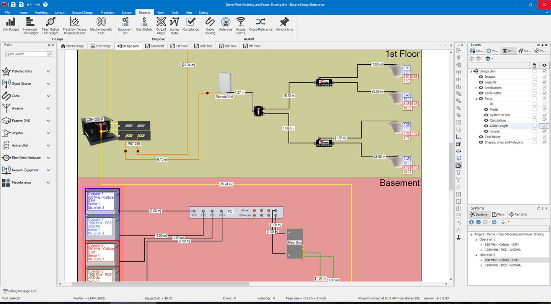Open Cost Details report
This screenshot has width=551, height=304.
pos(144,25)
